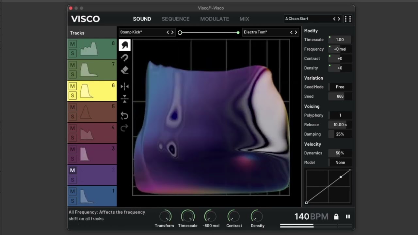Solo track 4
The width and height of the screenshot is (418, 235).
(72, 138)
